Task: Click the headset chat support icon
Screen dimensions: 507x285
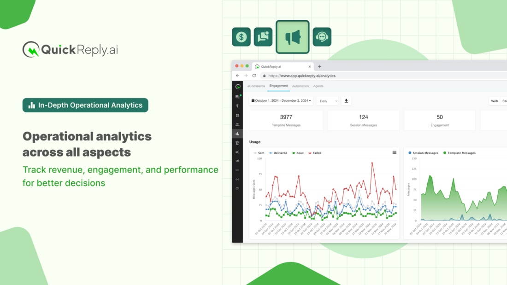Action: pyautogui.click(x=322, y=37)
